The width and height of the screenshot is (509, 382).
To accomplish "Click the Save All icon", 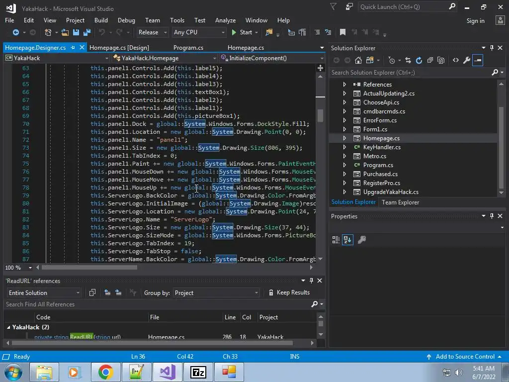I will [x=86, y=32].
